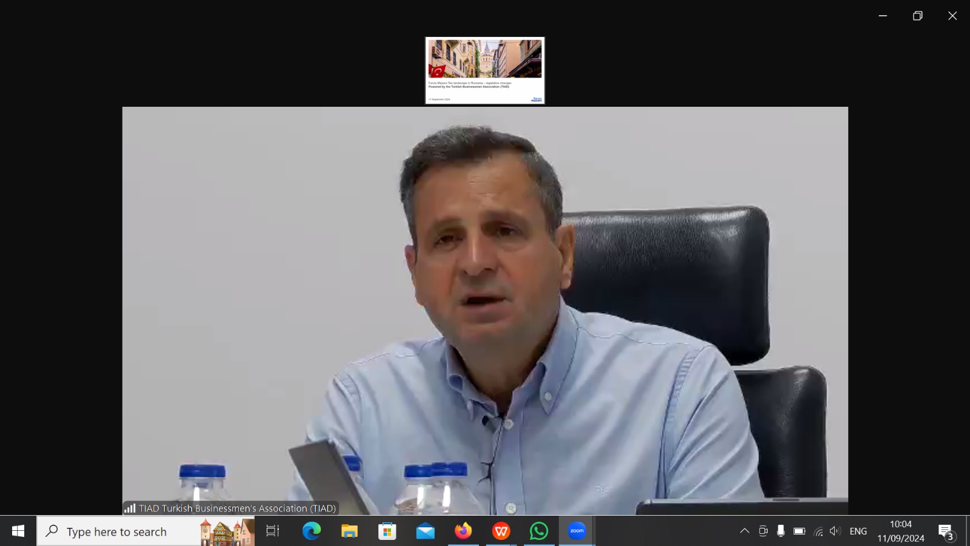The height and width of the screenshot is (546, 970).
Task: Open the Wi-Fi network flyout
Action: pyautogui.click(x=818, y=531)
